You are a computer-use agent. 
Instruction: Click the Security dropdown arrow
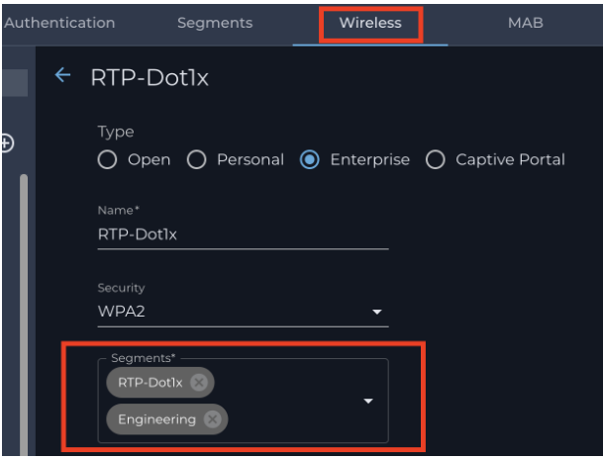coord(377,312)
